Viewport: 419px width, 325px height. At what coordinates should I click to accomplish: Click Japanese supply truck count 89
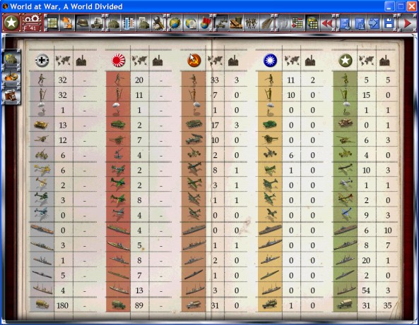pyautogui.click(x=139, y=305)
